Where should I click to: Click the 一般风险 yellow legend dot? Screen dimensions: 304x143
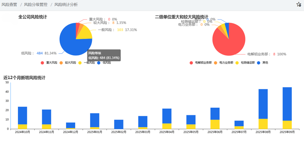point(80,63)
